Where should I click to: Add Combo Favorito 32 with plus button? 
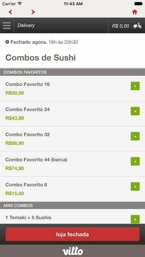135,136
